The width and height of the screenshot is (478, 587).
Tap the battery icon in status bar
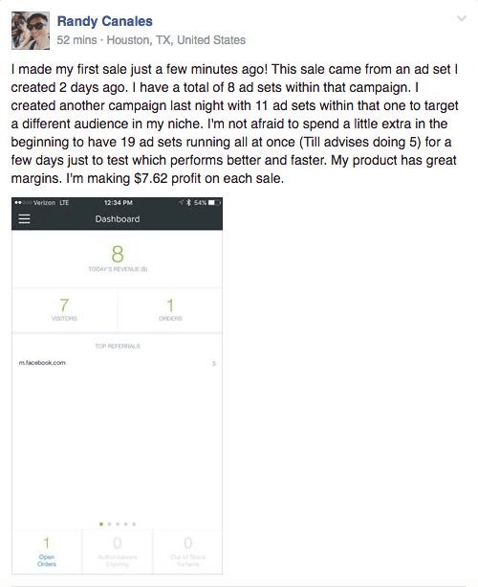214,203
